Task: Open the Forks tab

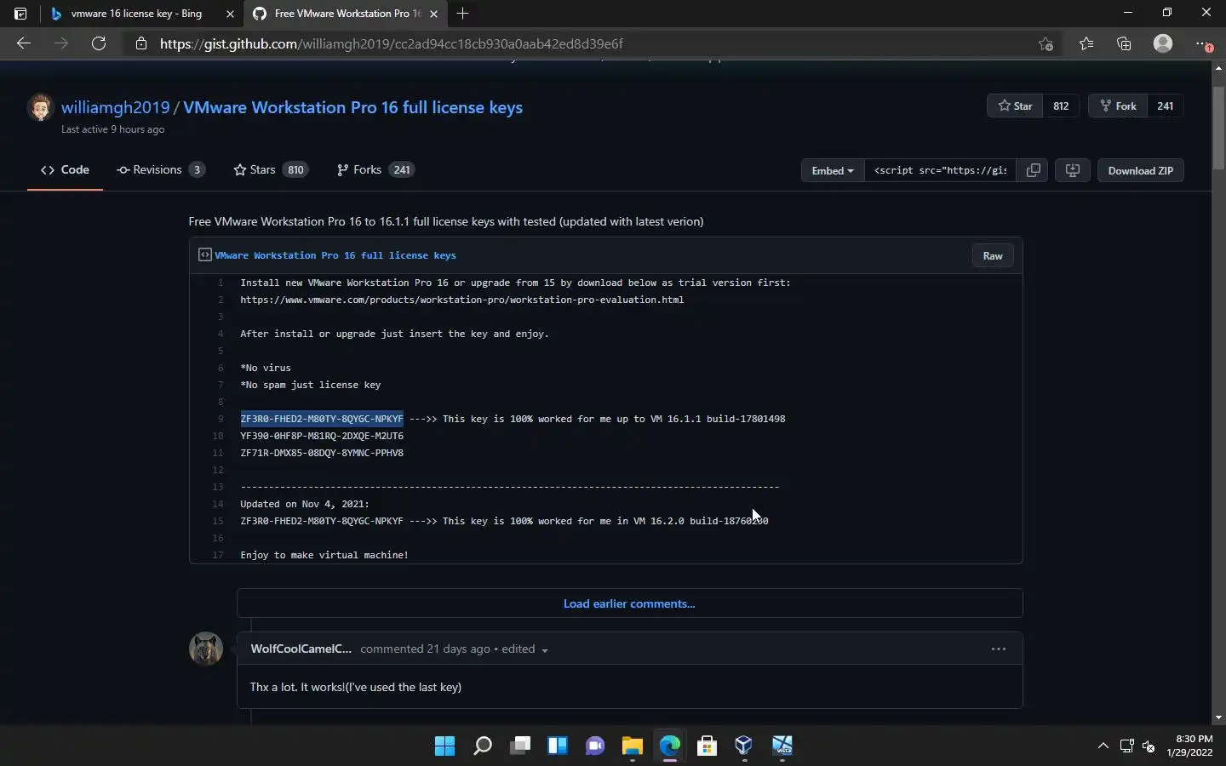Action: pos(375,169)
